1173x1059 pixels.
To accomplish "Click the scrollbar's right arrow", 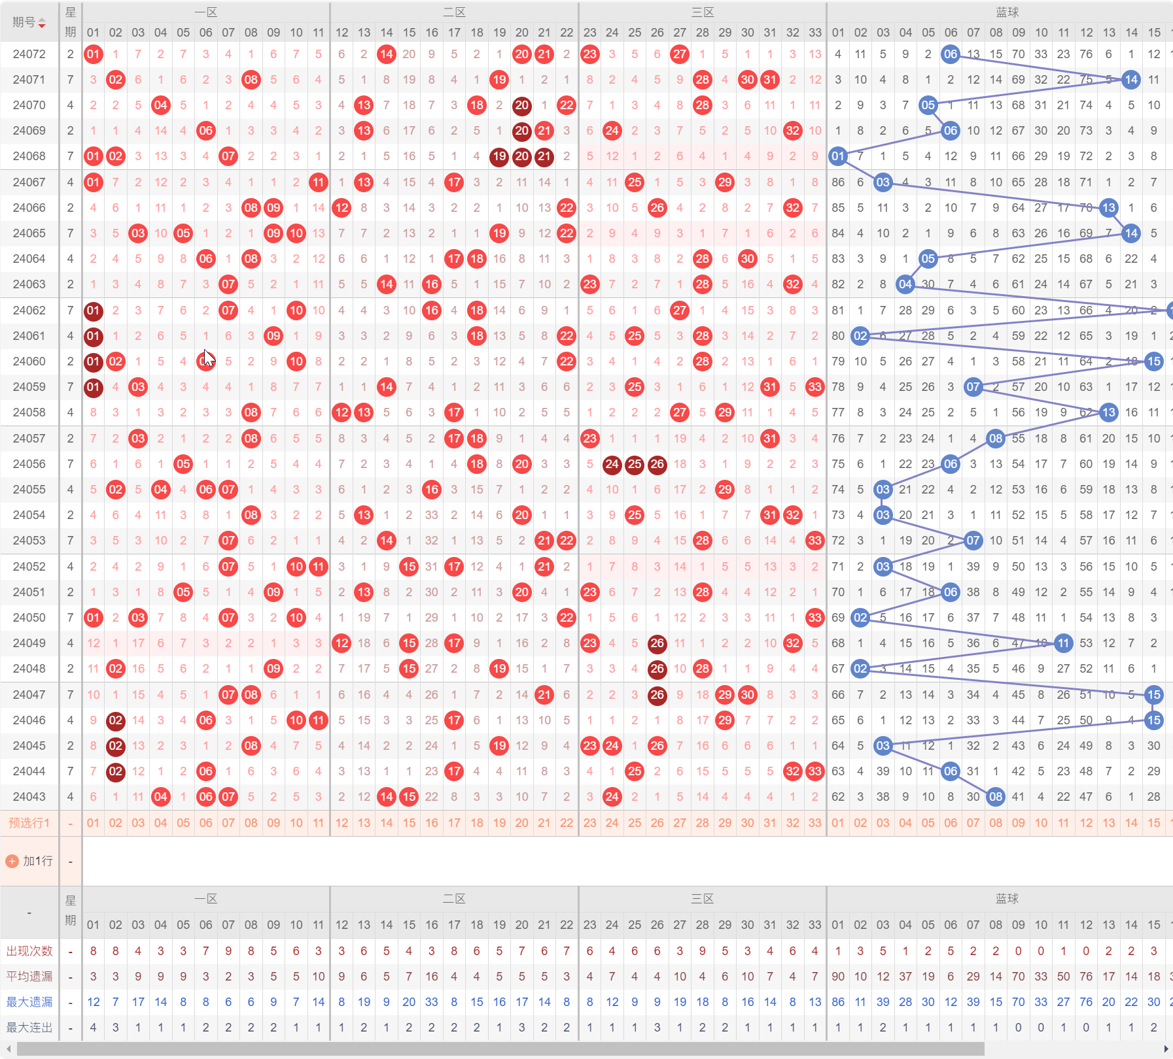I will pos(1166,1049).
